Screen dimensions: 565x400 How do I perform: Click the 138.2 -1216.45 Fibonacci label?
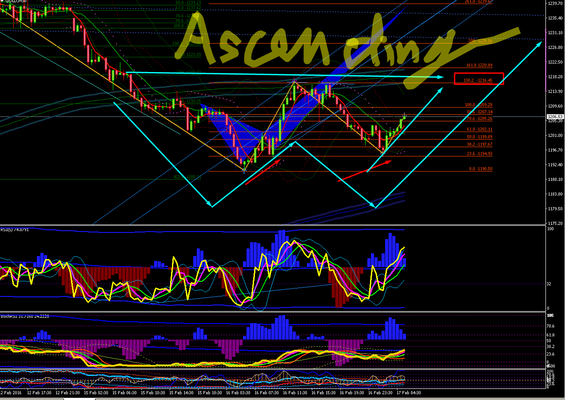click(x=478, y=80)
